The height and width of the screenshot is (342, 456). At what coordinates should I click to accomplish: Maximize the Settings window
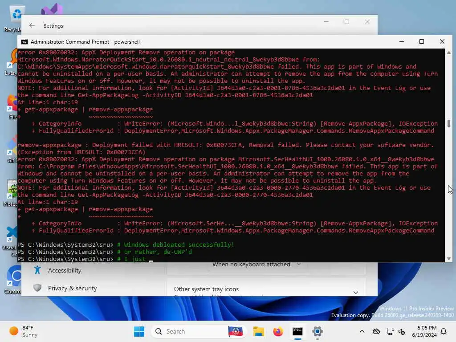click(346, 22)
